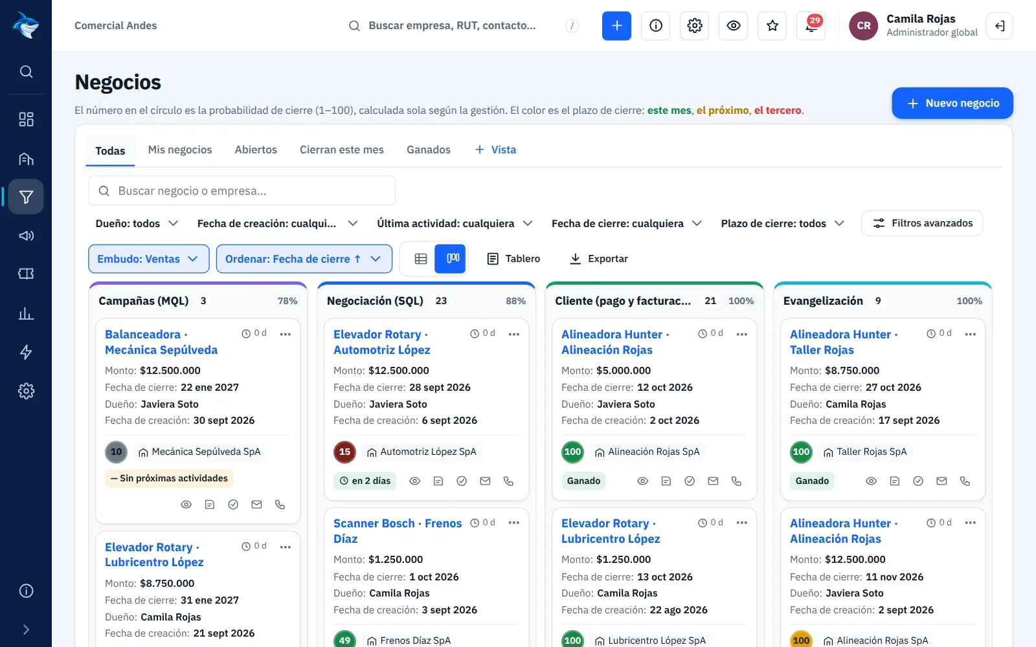This screenshot has height=647, width=1036.
Task: Click the logout icon next to Camila Rojas
Action: (1000, 26)
